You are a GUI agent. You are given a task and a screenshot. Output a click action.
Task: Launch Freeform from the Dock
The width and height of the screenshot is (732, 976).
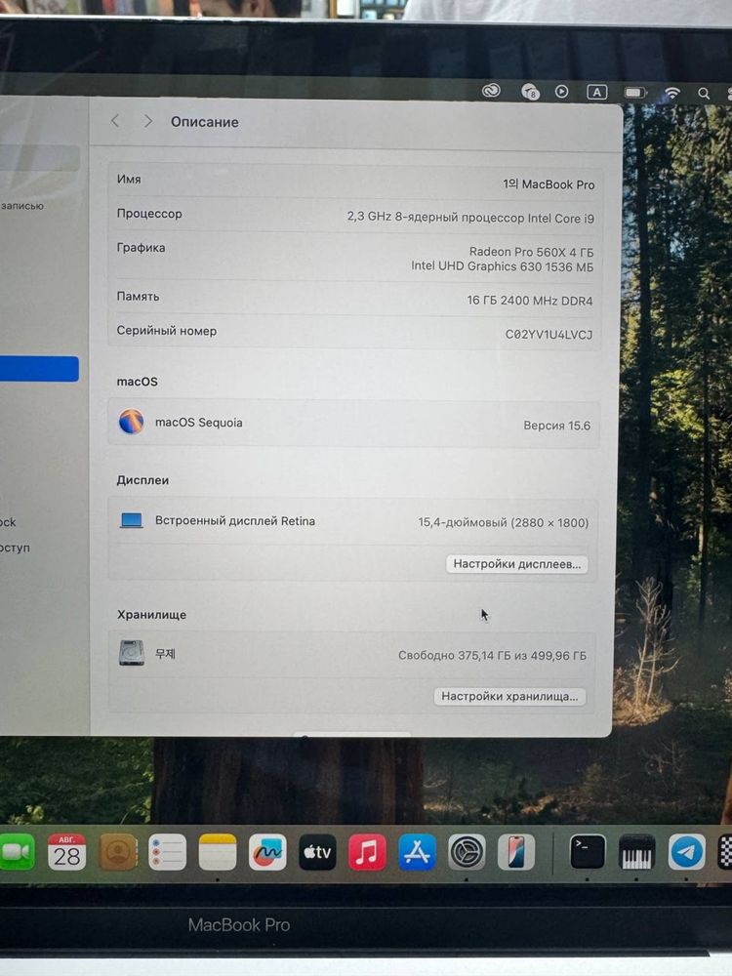pyautogui.click(x=267, y=852)
